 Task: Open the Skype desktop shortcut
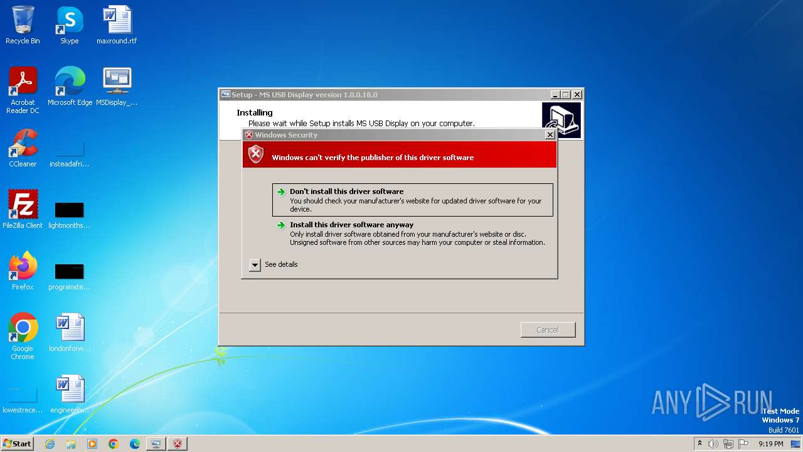coord(69,25)
